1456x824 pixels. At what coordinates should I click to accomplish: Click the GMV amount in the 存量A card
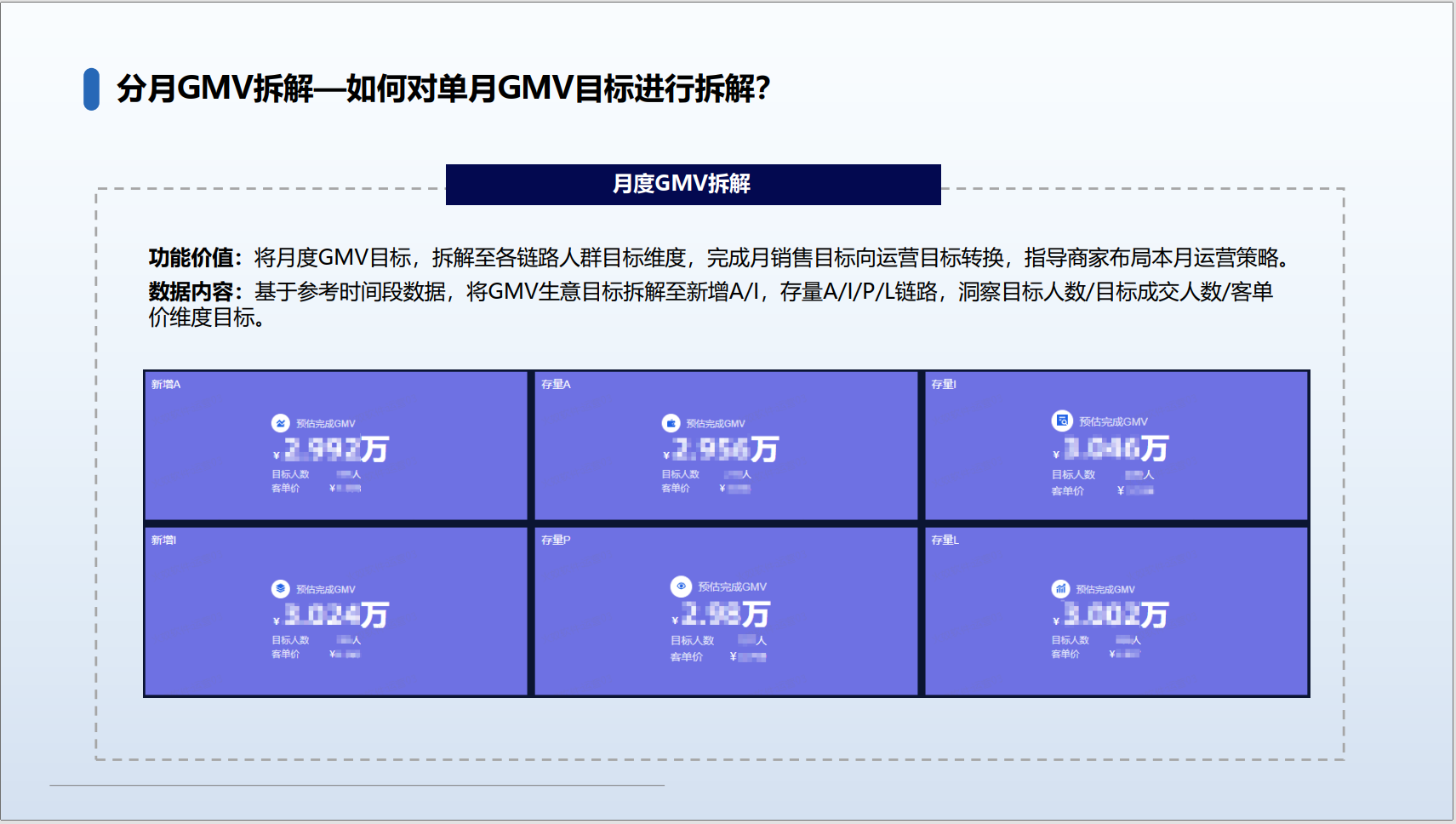[721, 449]
